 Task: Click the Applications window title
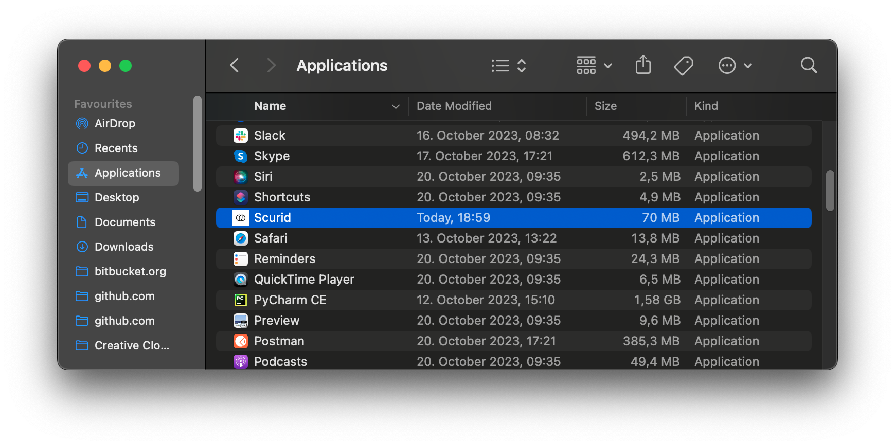tap(342, 66)
